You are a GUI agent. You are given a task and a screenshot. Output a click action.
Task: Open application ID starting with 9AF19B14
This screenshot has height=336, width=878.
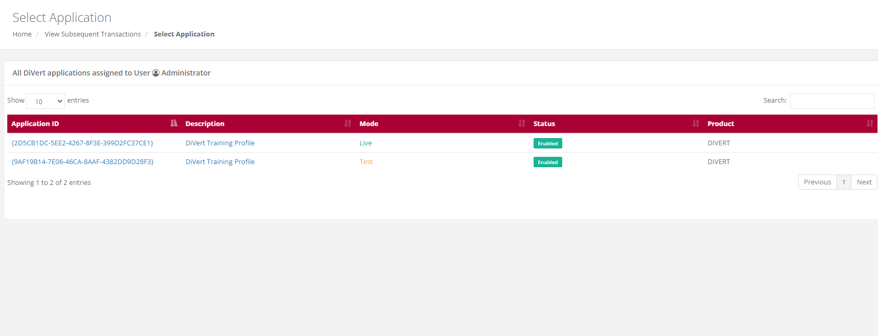point(82,162)
